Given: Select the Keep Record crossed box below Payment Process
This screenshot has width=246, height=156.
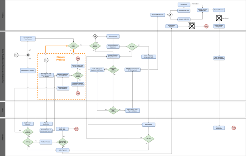Looking at the screenshot, I should 219,18.
